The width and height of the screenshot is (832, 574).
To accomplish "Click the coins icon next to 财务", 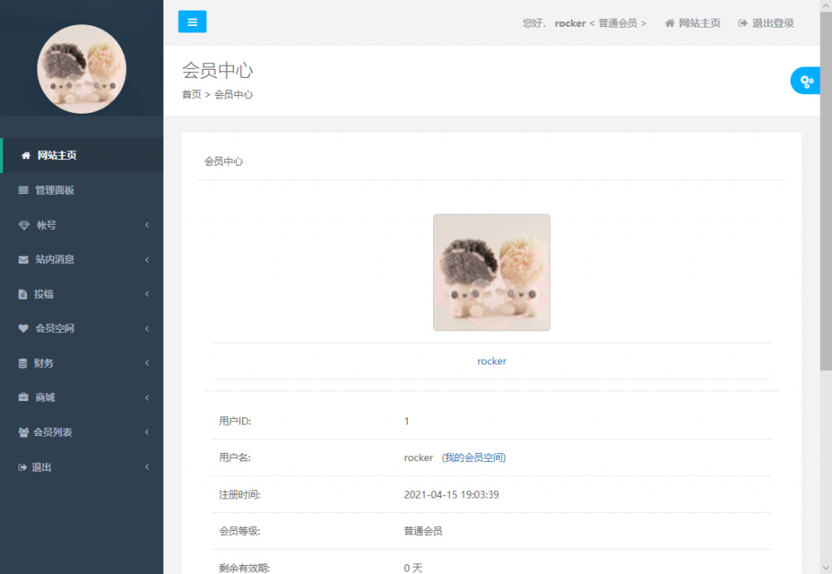I will [23, 364].
